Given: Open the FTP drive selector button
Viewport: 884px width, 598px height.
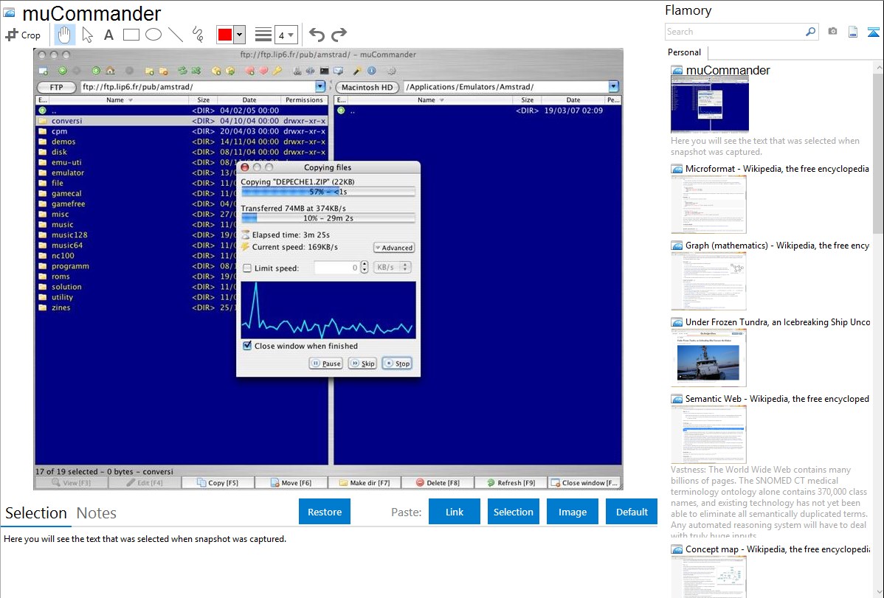Looking at the screenshot, I should [56, 87].
